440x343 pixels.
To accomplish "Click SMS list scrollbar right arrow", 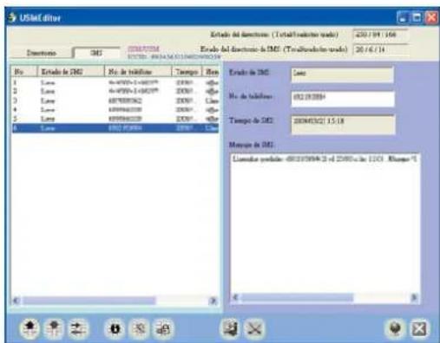I will pos(213,301).
